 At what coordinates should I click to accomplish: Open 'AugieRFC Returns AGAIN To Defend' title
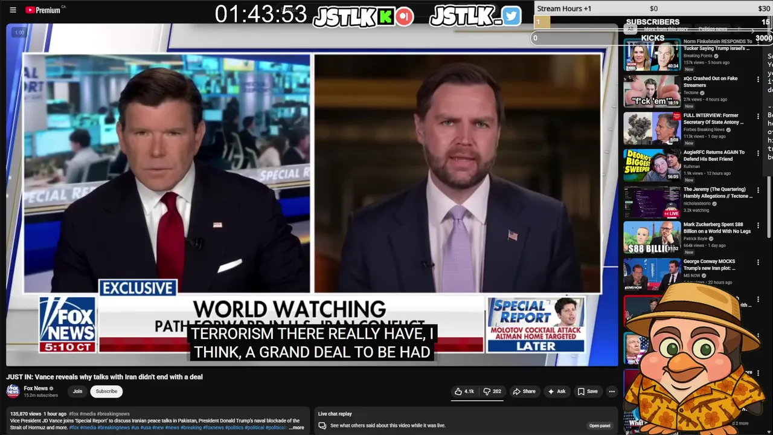click(714, 155)
